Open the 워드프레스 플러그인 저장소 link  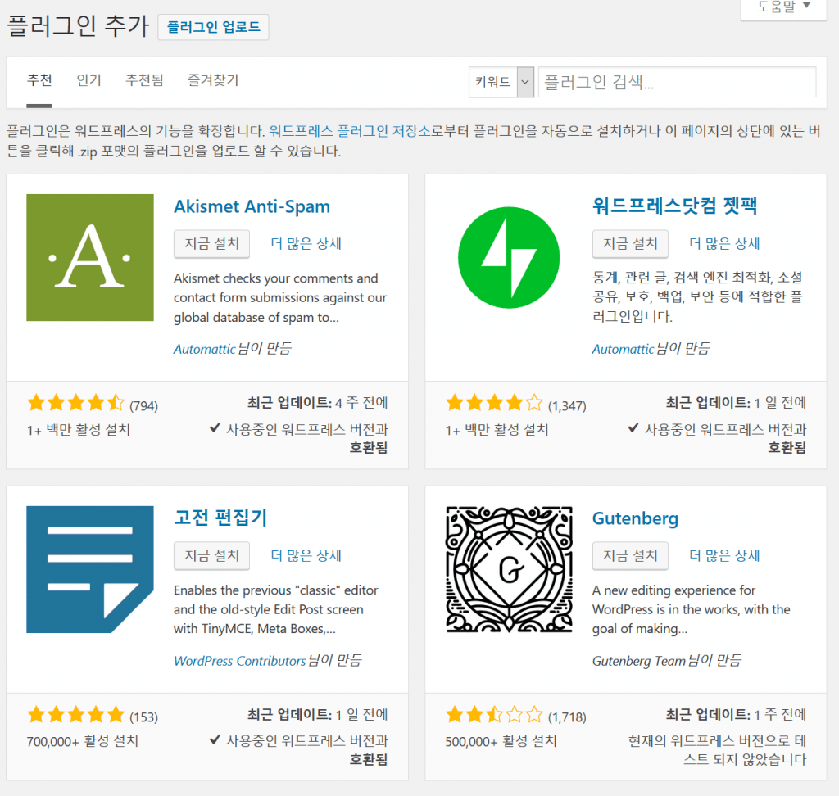pyautogui.click(x=350, y=131)
